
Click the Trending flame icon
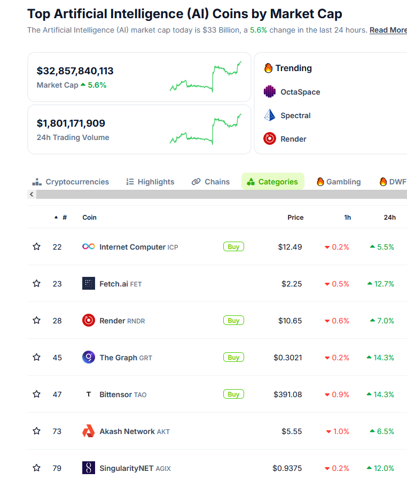point(268,68)
